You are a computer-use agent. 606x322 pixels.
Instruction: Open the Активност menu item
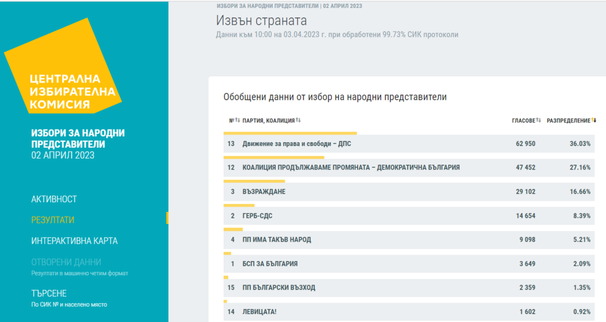pyautogui.click(x=54, y=199)
